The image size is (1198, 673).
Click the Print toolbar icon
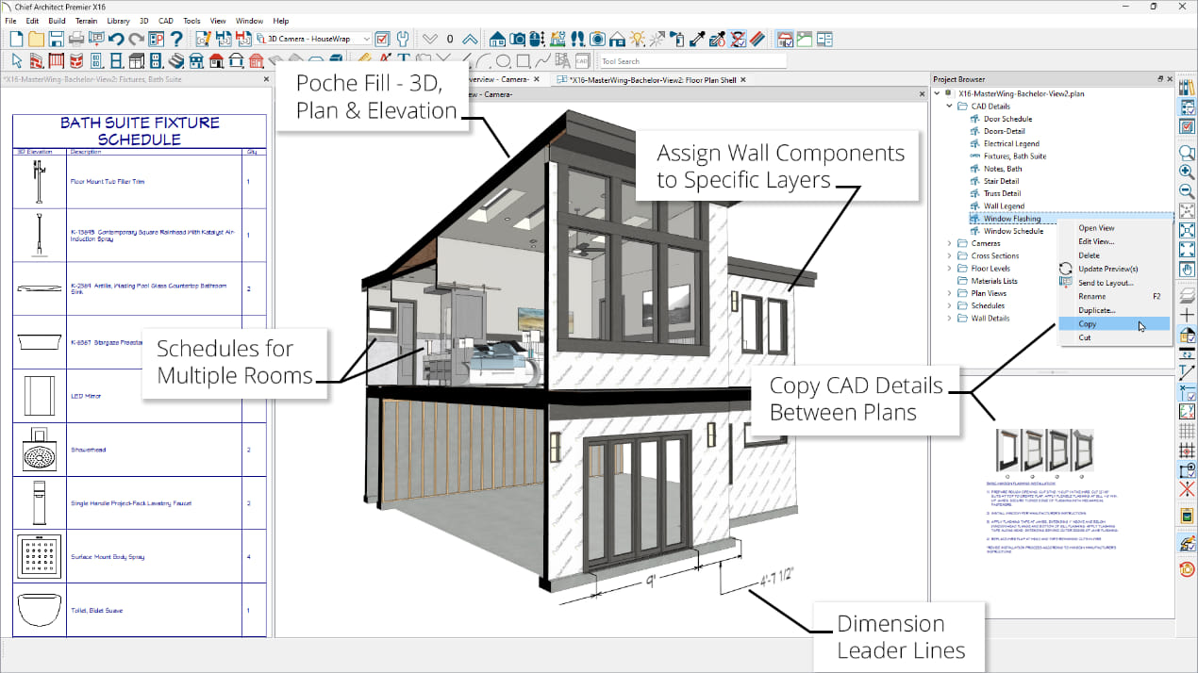(76, 39)
